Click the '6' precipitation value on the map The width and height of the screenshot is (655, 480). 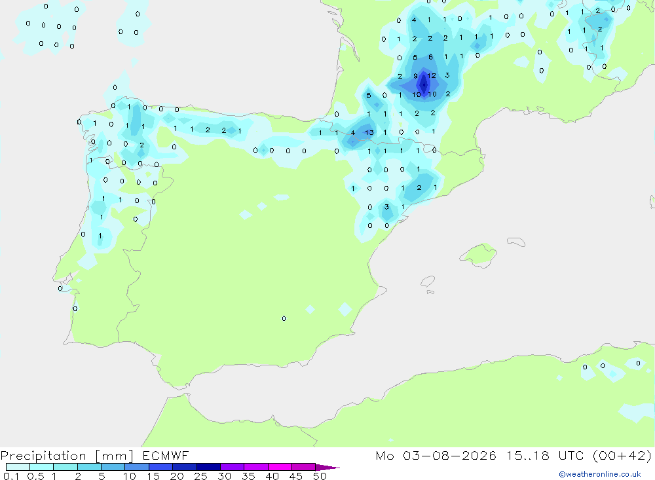tap(431, 57)
